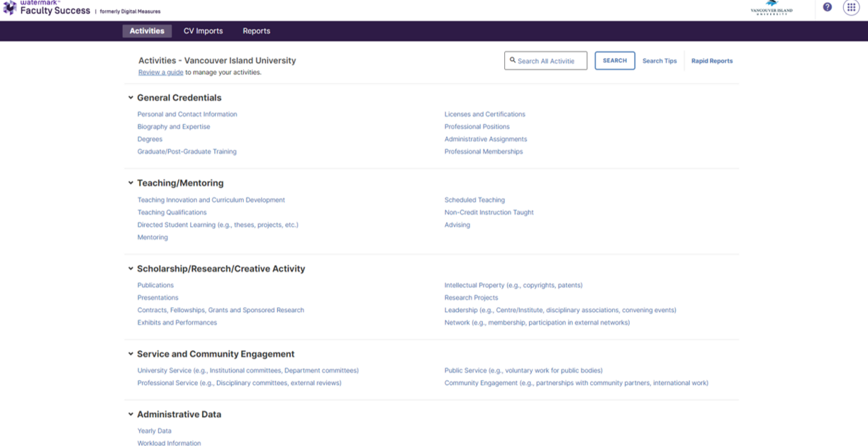The height and width of the screenshot is (446, 868).
Task: Switch to the CV Imports tab
Action: 204,31
